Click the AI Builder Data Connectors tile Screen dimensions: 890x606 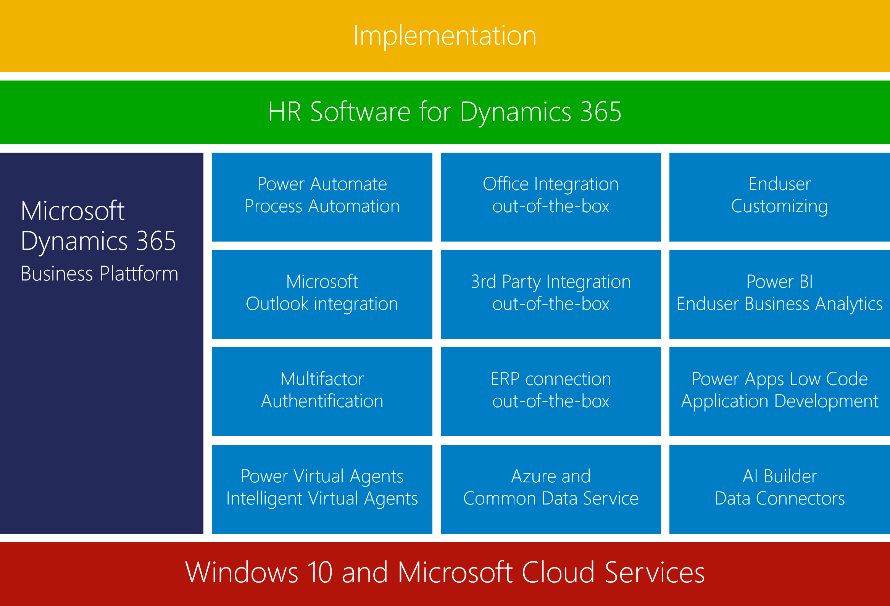coord(780,489)
